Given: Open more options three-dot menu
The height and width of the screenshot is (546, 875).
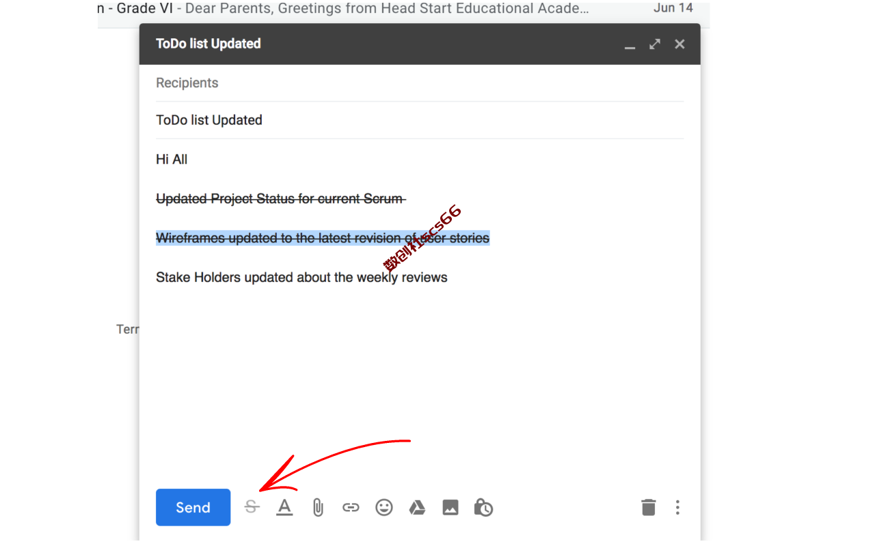Looking at the screenshot, I should [x=677, y=507].
